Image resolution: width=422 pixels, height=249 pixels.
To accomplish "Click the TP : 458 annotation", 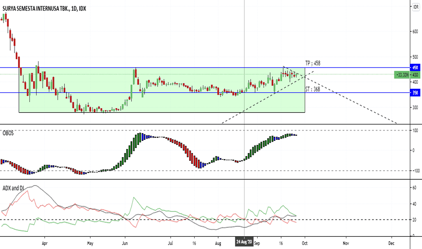I will pyautogui.click(x=313, y=63).
